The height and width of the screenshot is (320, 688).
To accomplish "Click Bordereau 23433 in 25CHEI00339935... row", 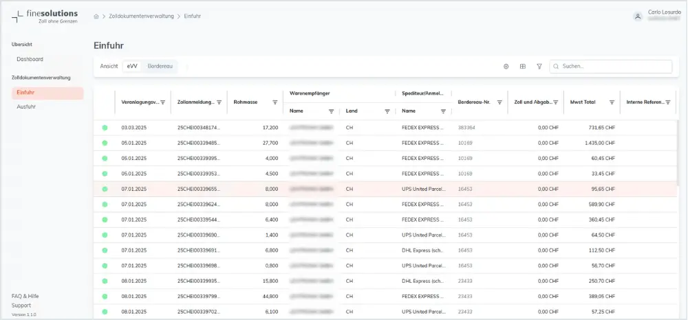I will (465, 281).
